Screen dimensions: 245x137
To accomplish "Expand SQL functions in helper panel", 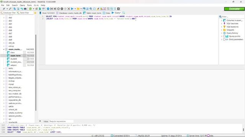I will (x=221, y=24).
